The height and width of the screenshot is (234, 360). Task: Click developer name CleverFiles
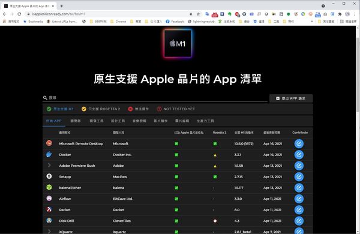(x=122, y=221)
